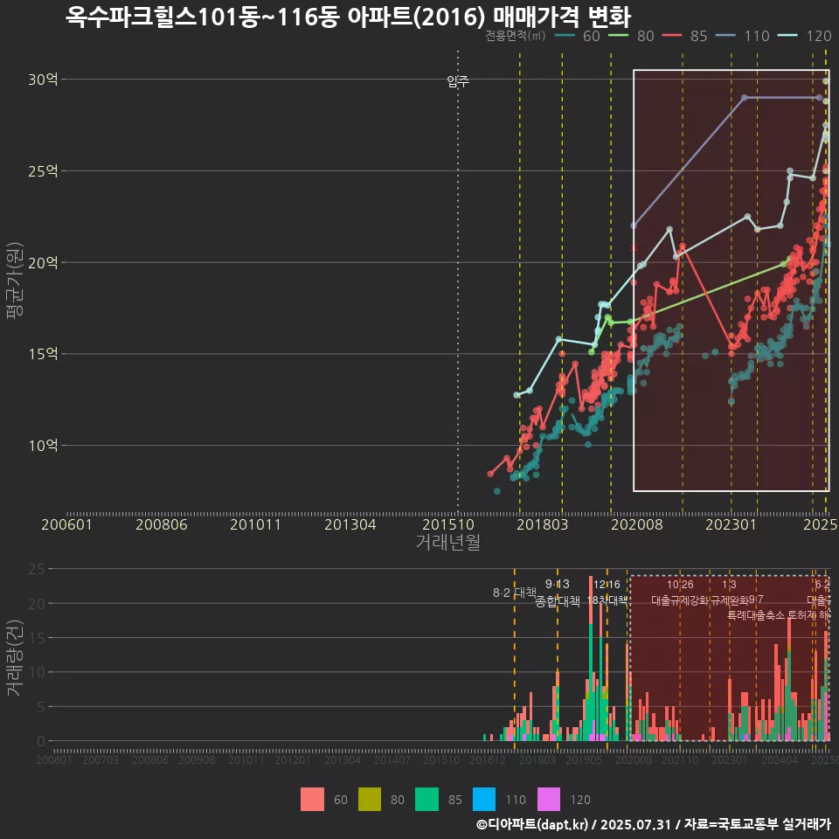Click the 201510 label on price chart axis
Image resolution: width=839 pixels, height=839 pixels.
[x=448, y=524]
